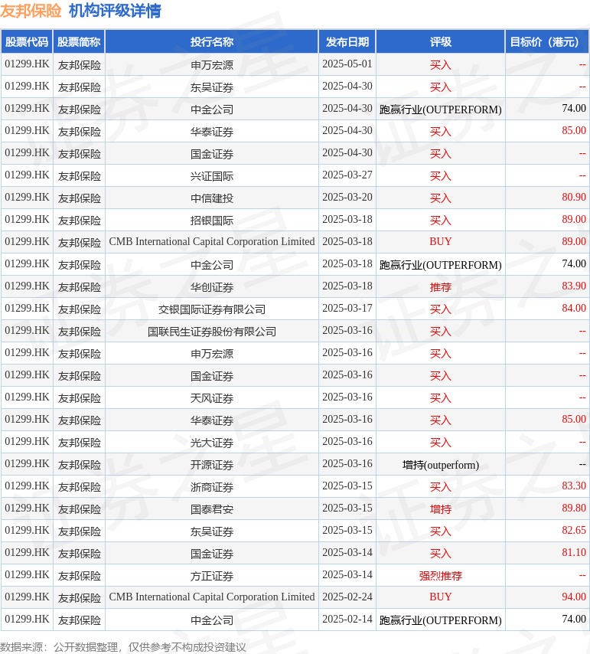
Task: Select the 评级 column header
Action: [441, 41]
